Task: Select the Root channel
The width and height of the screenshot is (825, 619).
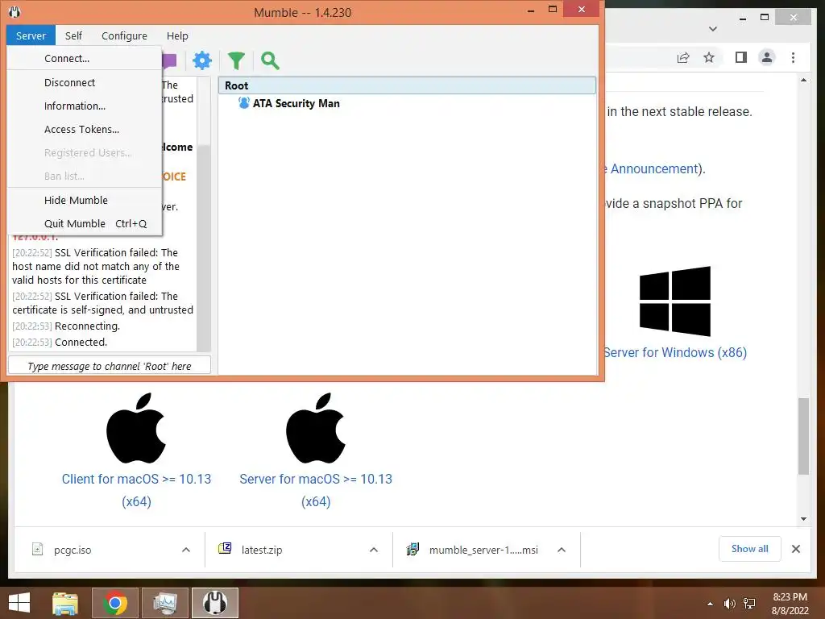Action: click(x=407, y=85)
